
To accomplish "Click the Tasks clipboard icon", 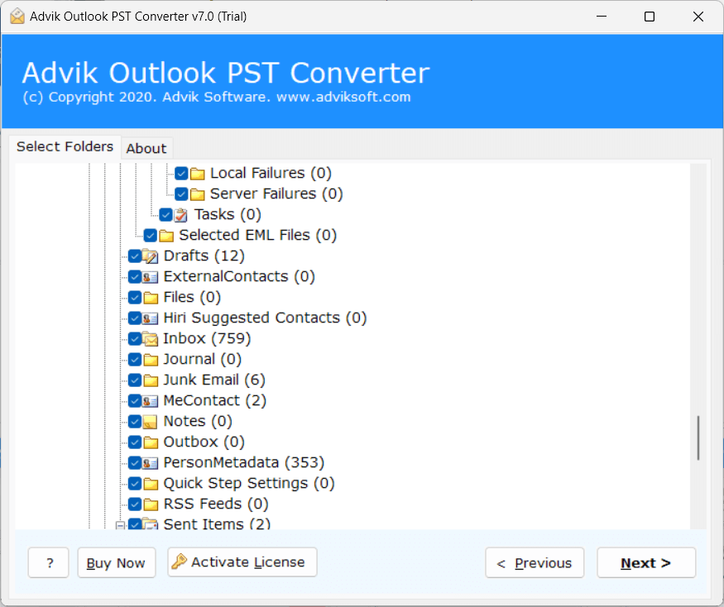I will point(181,215).
